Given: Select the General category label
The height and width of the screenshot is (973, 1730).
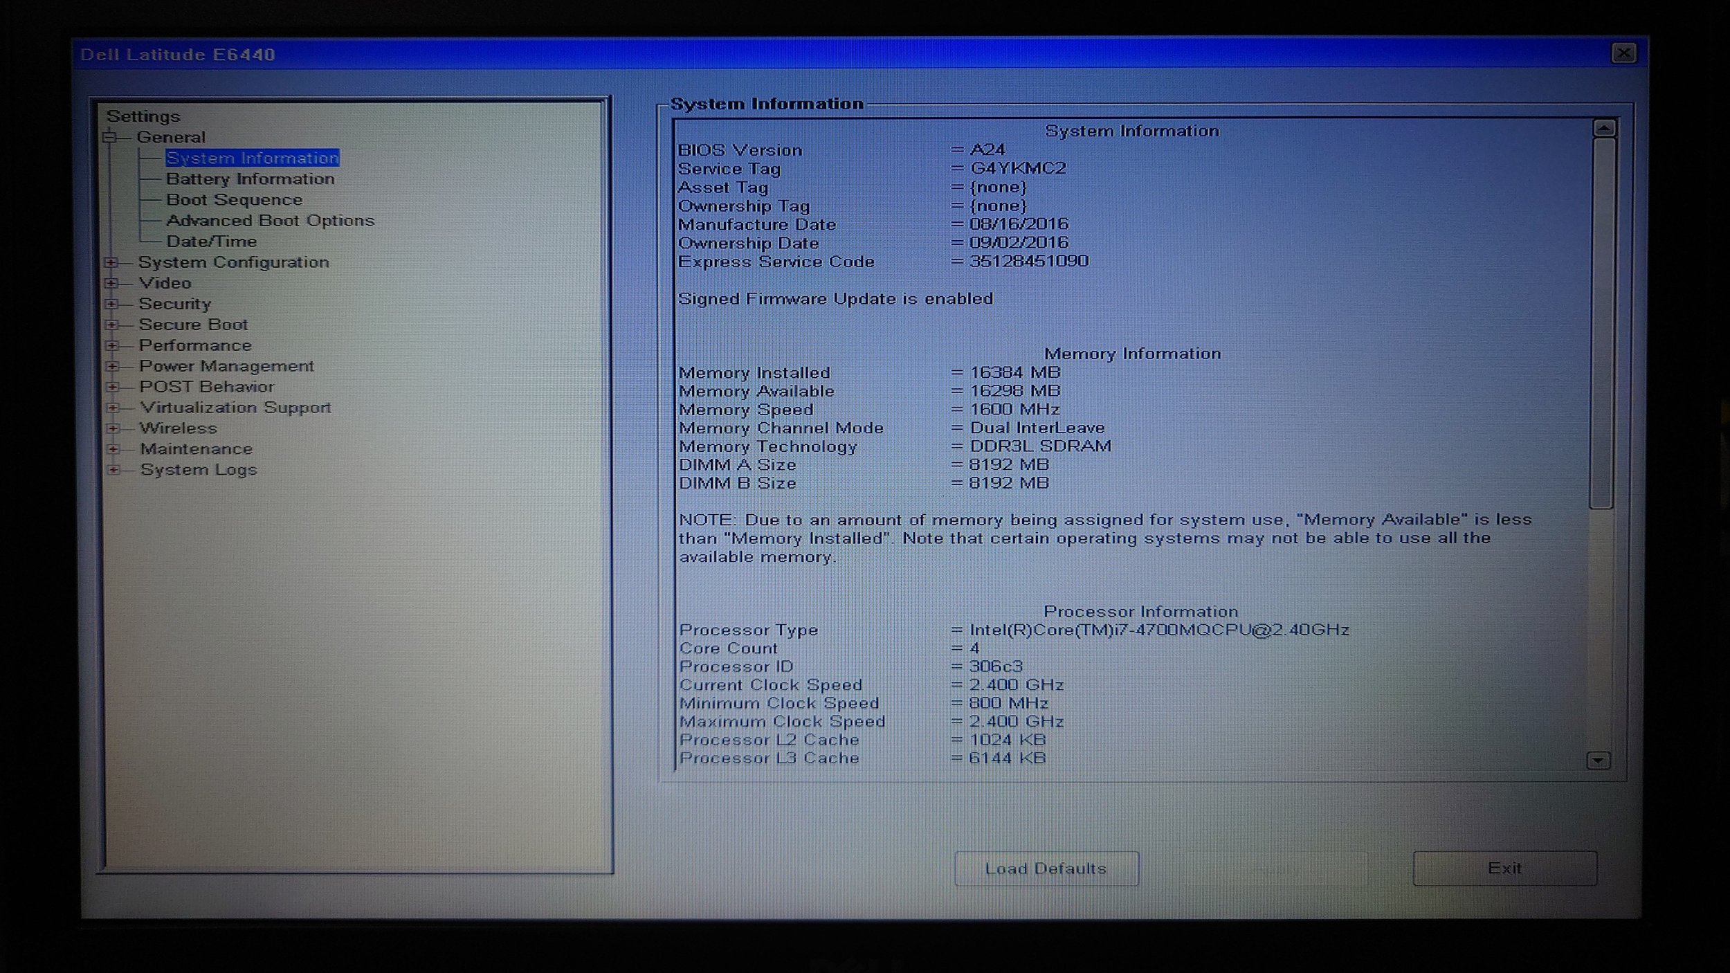Looking at the screenshot, I should (x=171, y=137).
